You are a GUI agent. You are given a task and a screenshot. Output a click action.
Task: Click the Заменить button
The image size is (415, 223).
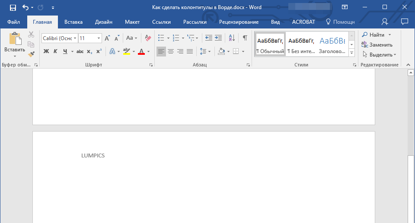click(377, 45)
